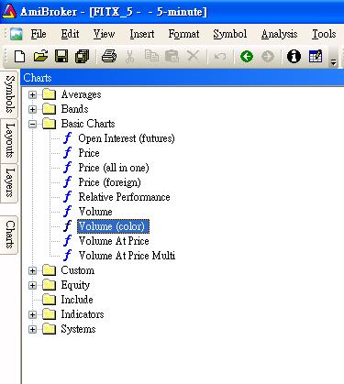Print using the printer toolbar icon
The width and height of the screenshot is (344, 384).
pos(109,57)
